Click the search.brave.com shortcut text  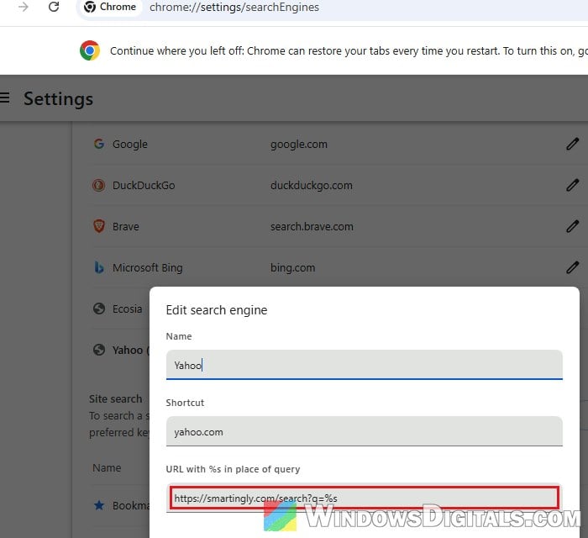tap(312, 227)
